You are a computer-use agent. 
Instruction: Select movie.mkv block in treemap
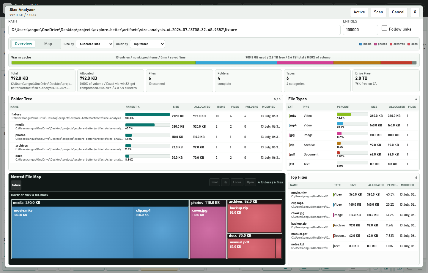[x=73, y=233]
